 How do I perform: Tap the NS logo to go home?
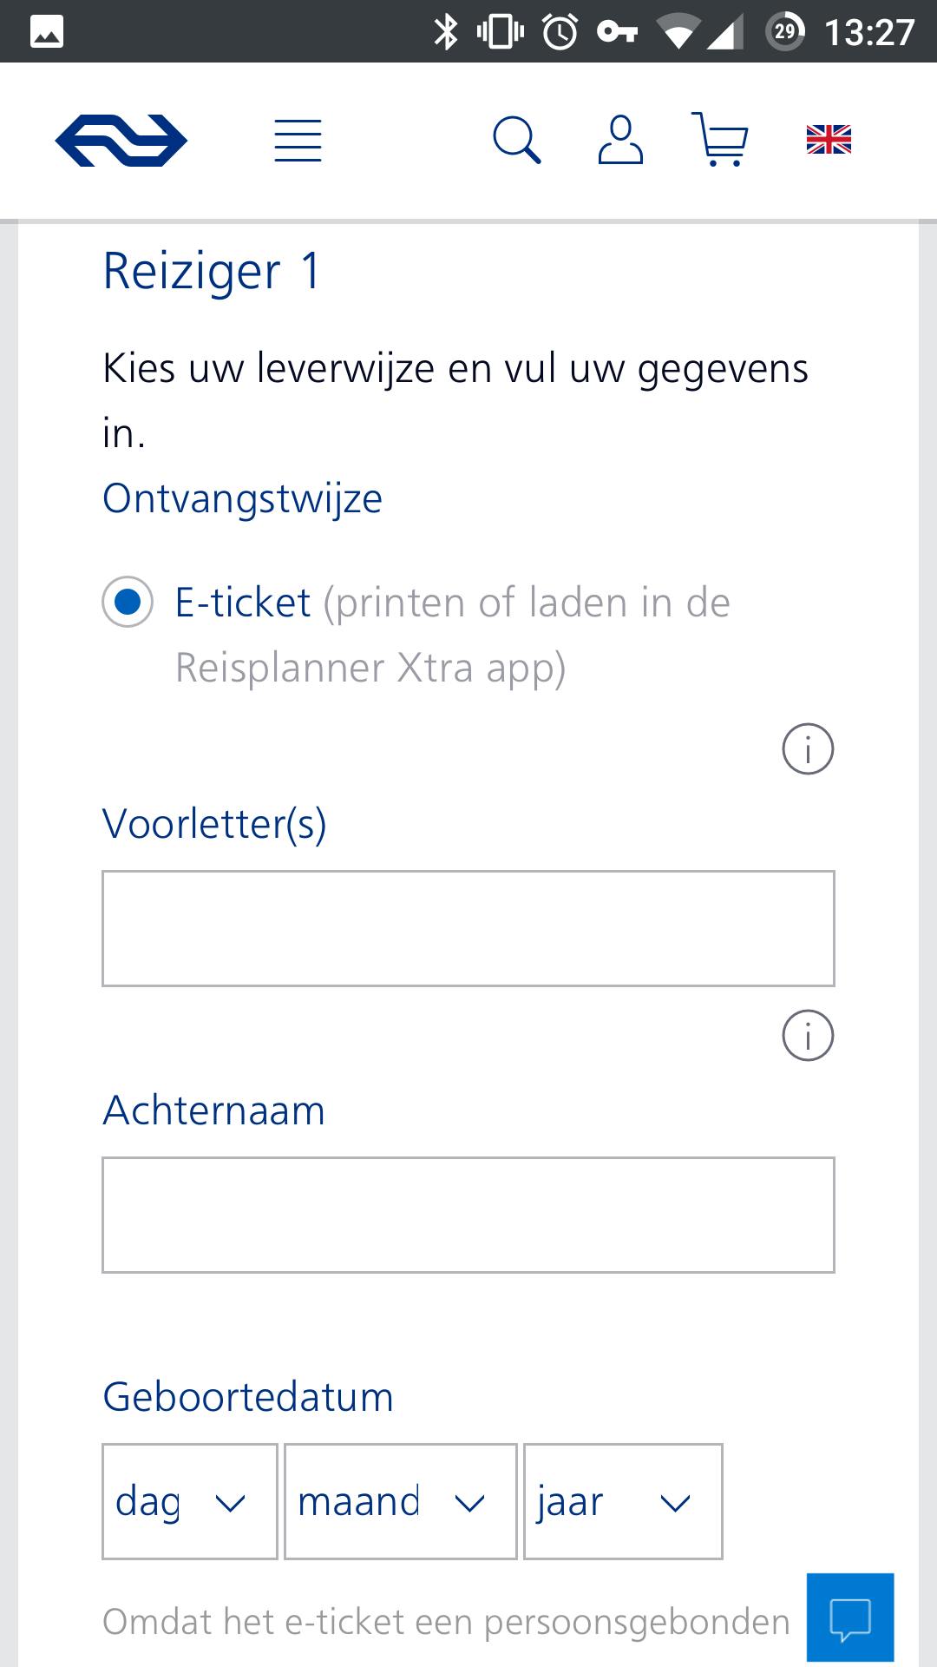click(121, 140)
